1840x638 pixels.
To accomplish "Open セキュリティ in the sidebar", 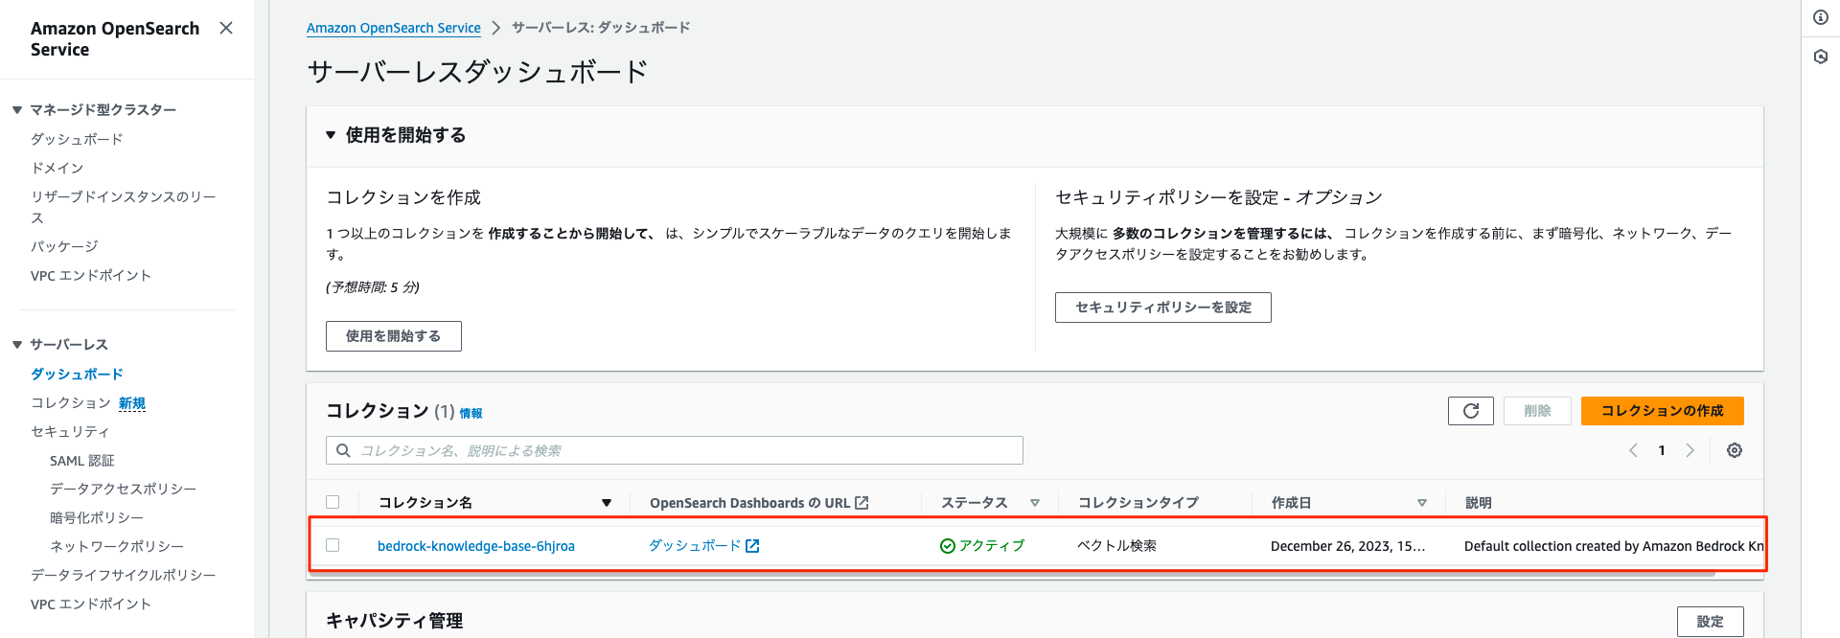I will point(70,432).
